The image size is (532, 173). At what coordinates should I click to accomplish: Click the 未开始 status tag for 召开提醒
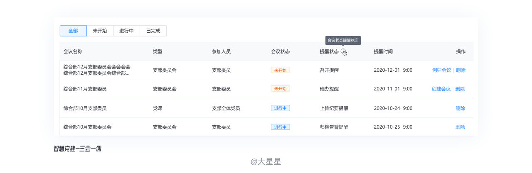click(x=280, y=70)
